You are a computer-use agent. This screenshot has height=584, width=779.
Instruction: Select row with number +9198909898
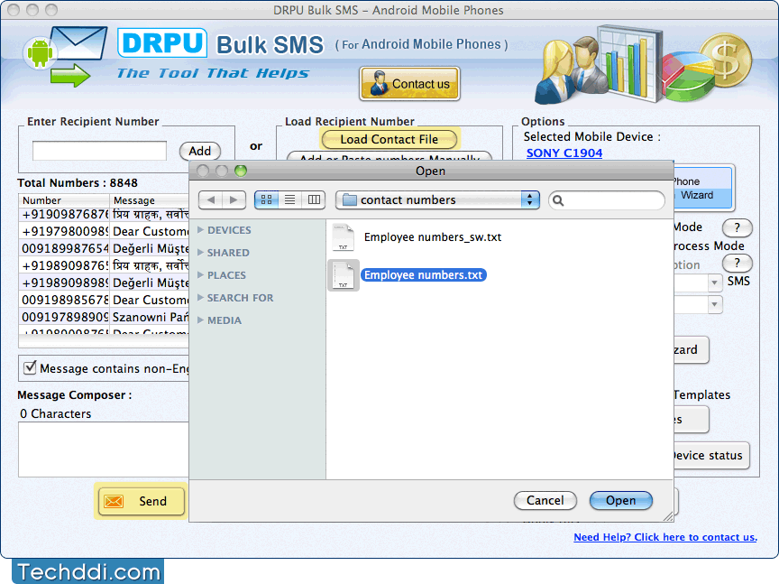(x=104, y=283)
